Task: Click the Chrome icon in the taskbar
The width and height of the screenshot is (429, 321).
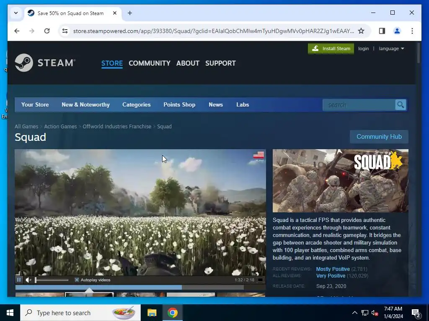Action: (172, 313)
